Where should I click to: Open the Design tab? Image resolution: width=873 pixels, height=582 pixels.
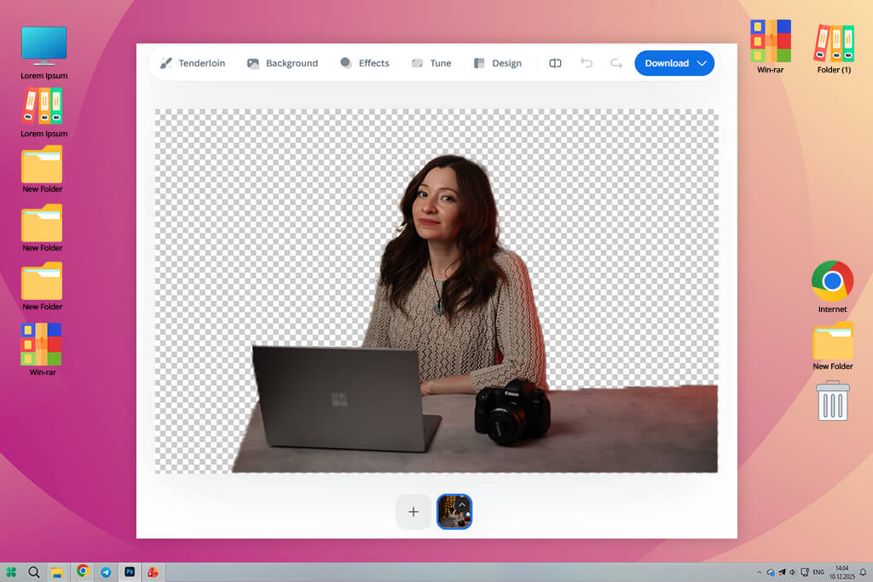(x=498, y=63)
